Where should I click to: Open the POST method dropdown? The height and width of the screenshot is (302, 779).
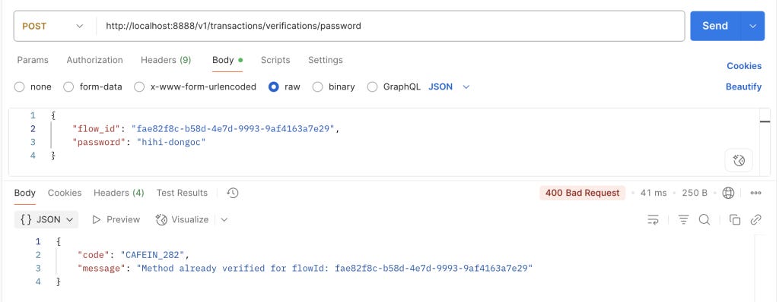pyautogui.click(x=52, y=26)
